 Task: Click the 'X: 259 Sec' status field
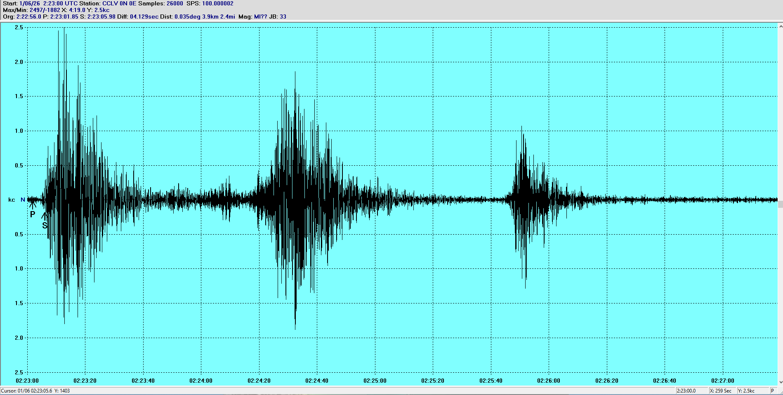tap(721, 391)
